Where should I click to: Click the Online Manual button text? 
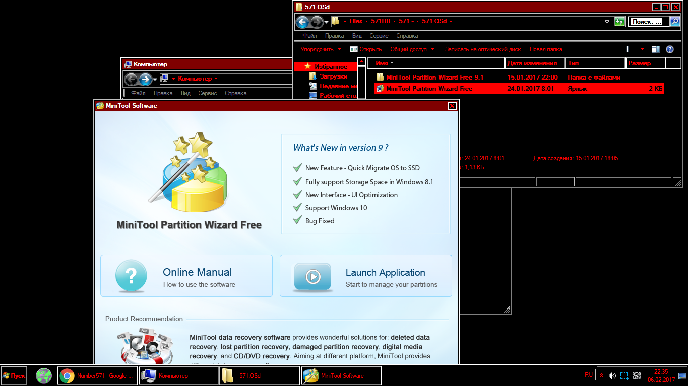197,272
